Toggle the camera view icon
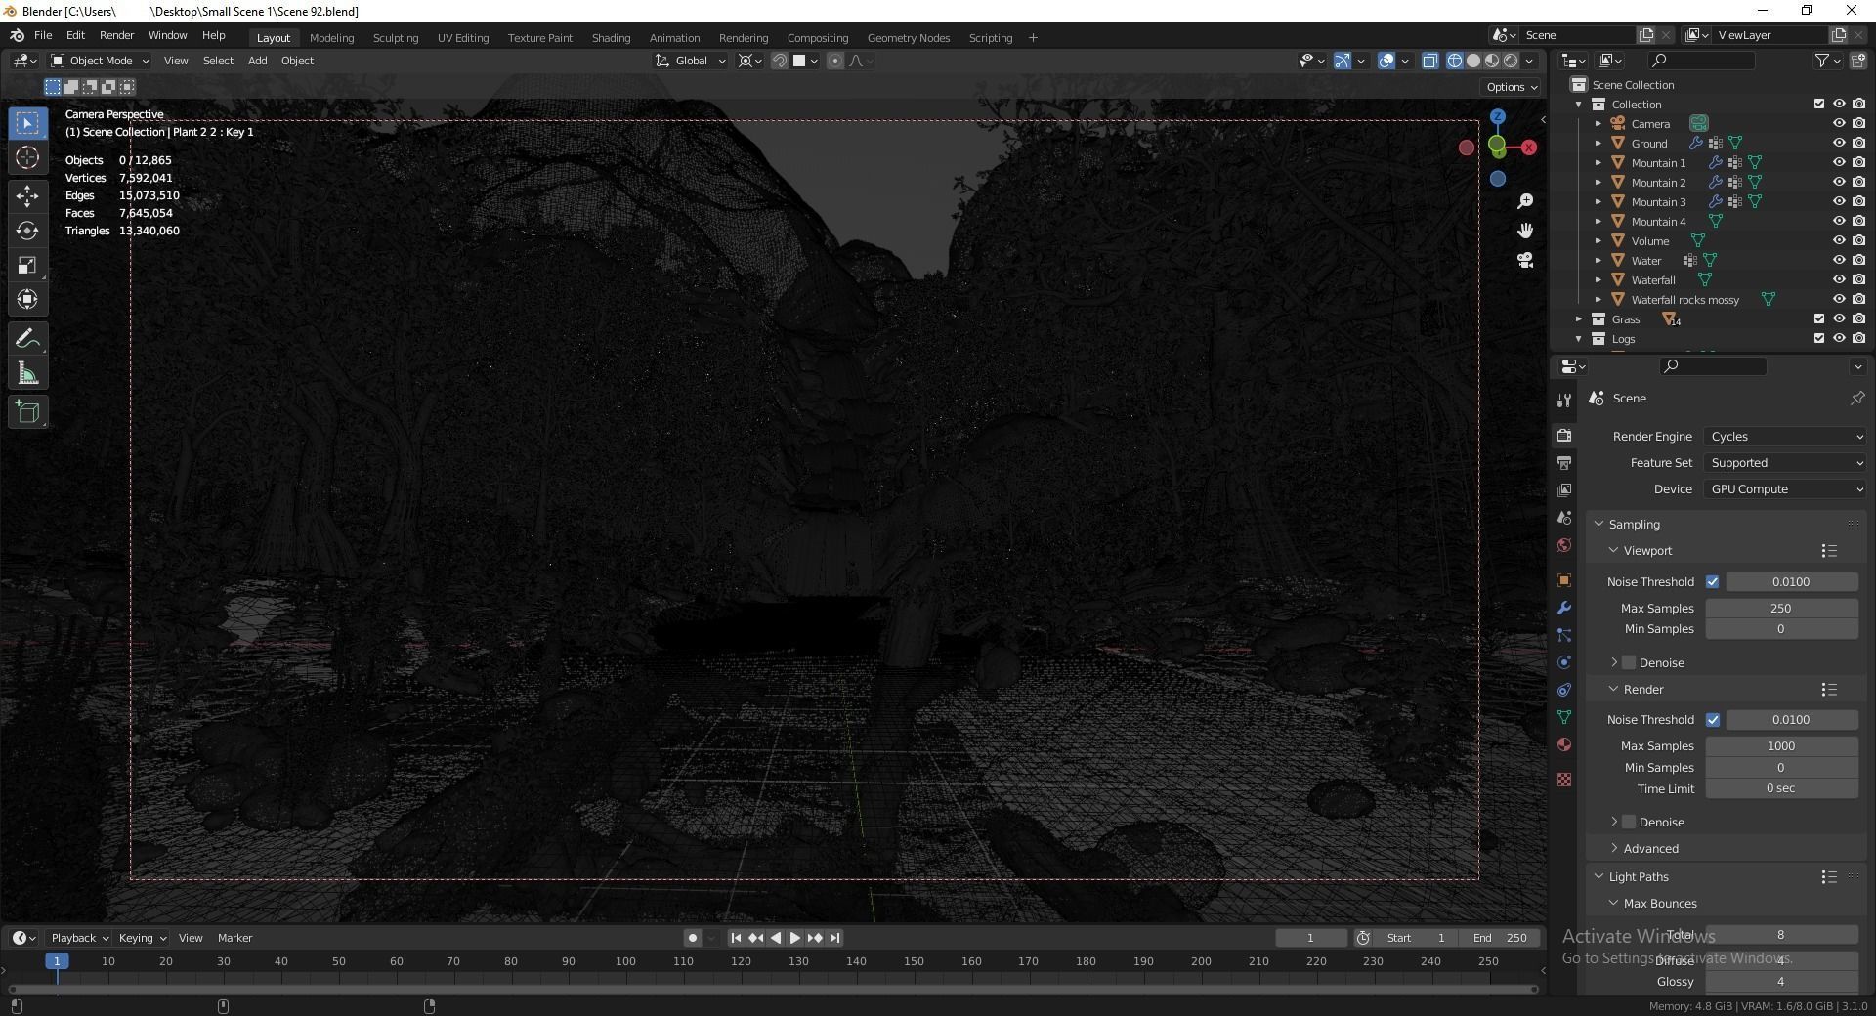 pyautogui.click(x=1525, y=260)
